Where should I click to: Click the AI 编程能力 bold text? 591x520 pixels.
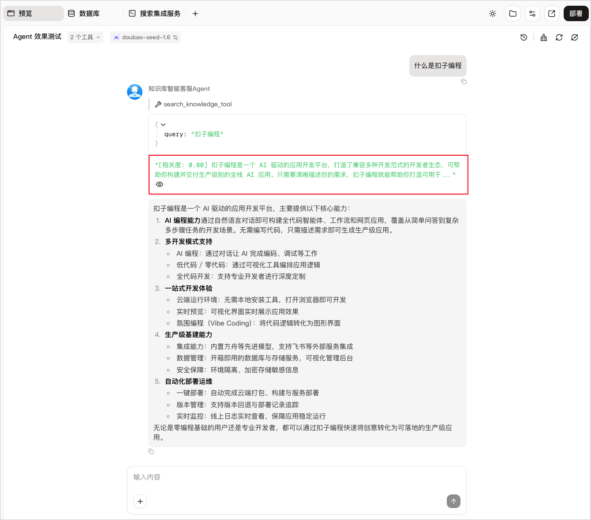pos(183,221)
